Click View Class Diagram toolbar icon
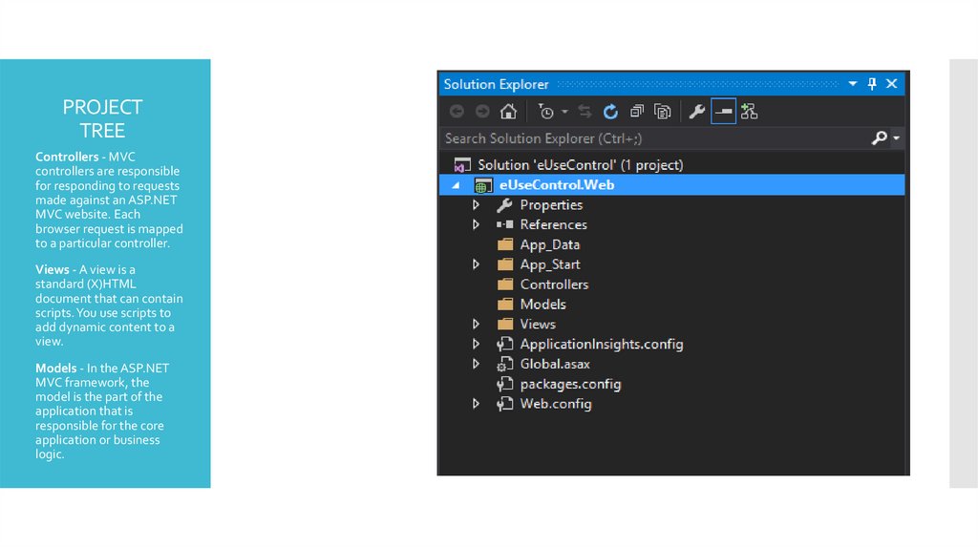 749,112
